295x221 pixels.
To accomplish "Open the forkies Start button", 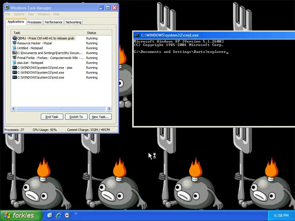I will tap(21, 215).
